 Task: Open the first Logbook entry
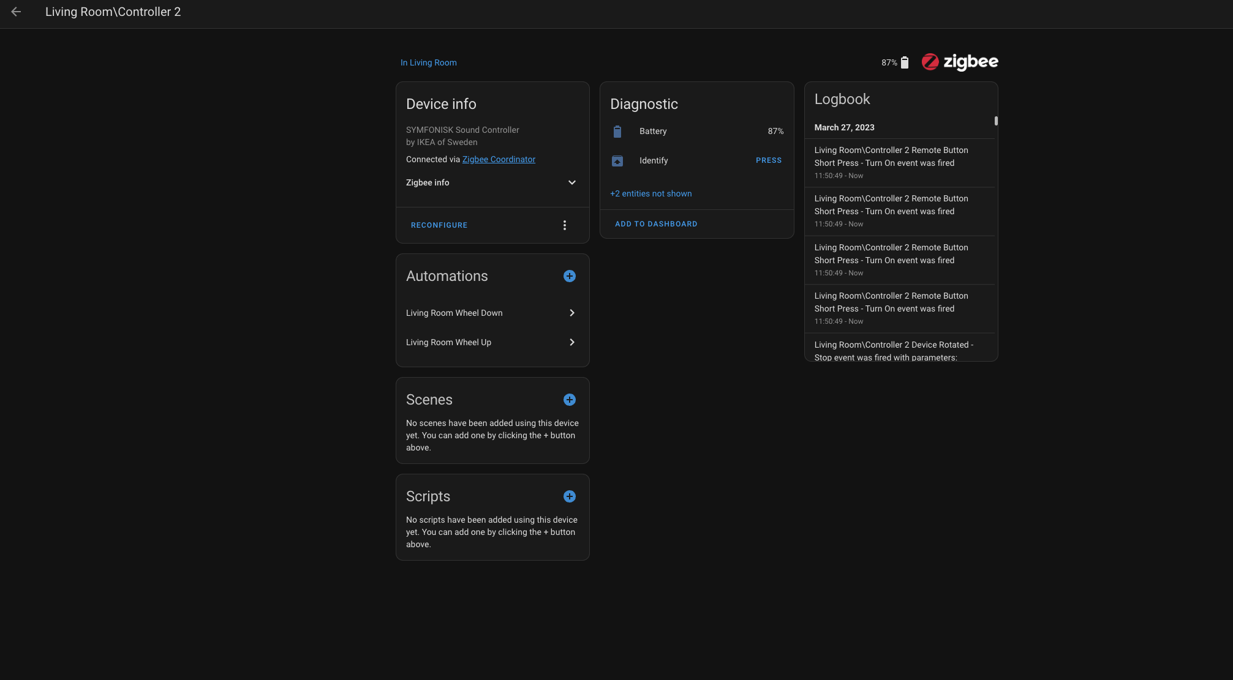coord(891,162)
